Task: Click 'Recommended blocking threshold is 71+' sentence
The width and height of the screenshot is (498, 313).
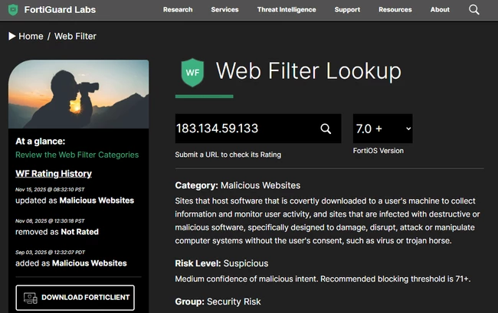Action: [395, 279]
